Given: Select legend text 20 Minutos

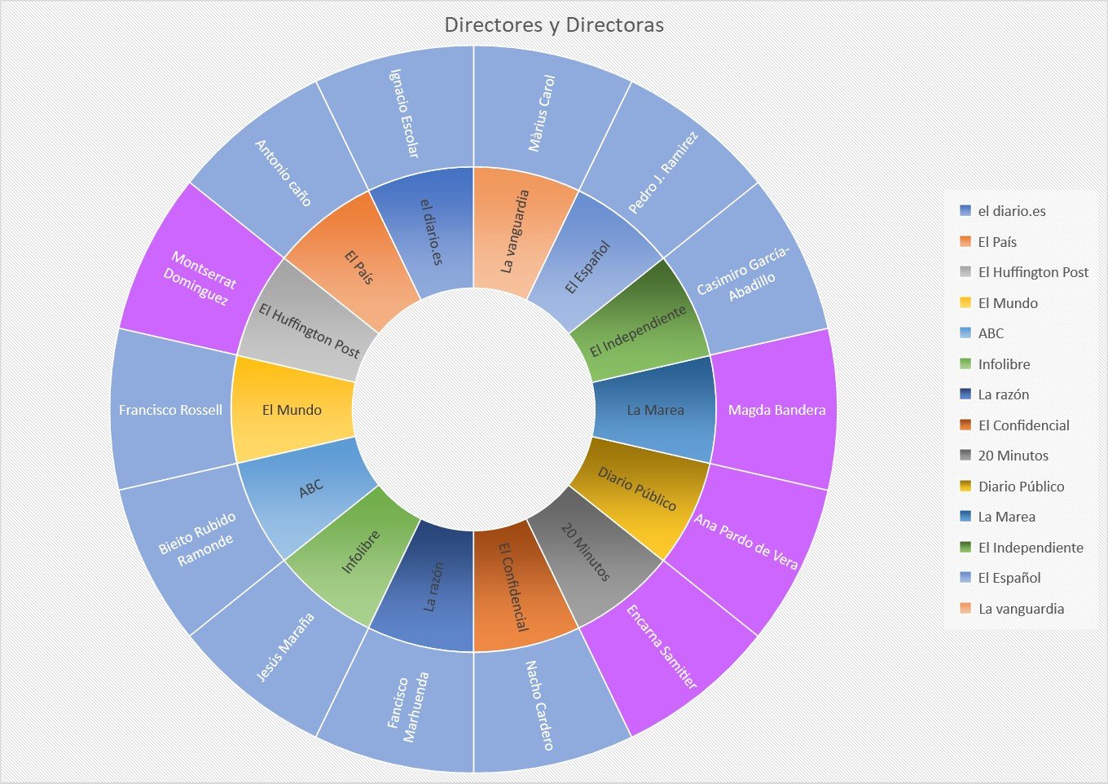Looking at the screenshot, I should (x=1013, y=456).
